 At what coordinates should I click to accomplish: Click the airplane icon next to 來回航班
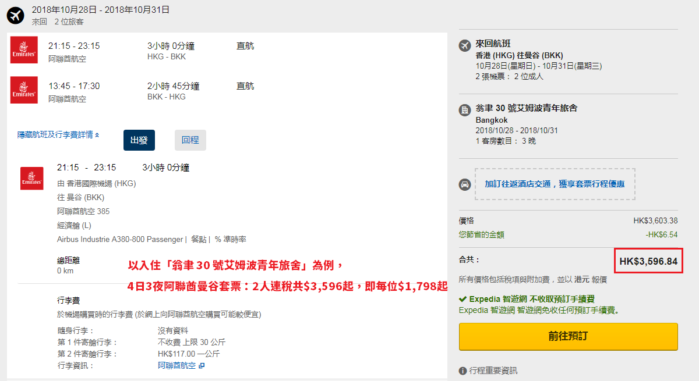point(465,45)
